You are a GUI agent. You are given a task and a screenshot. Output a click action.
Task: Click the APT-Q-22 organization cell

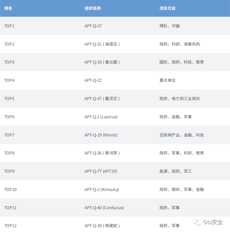pos(93,80)
